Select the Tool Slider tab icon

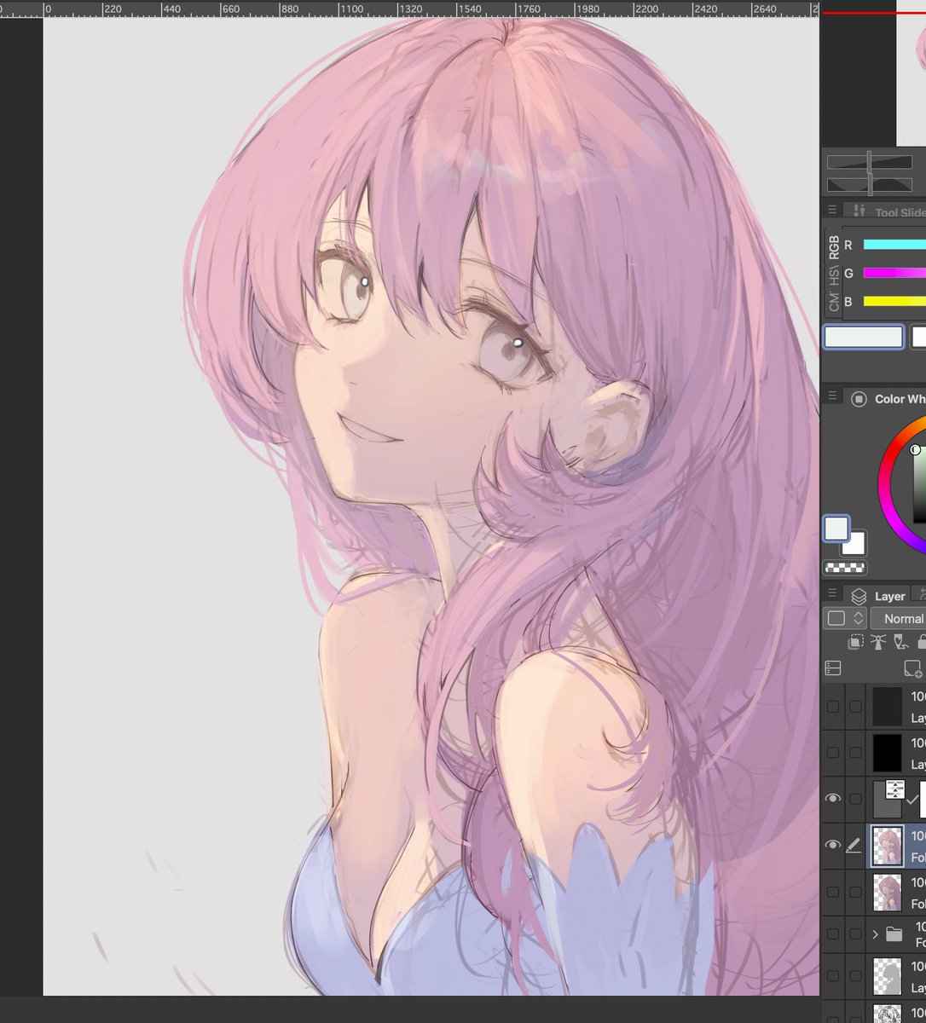point(859,211)
